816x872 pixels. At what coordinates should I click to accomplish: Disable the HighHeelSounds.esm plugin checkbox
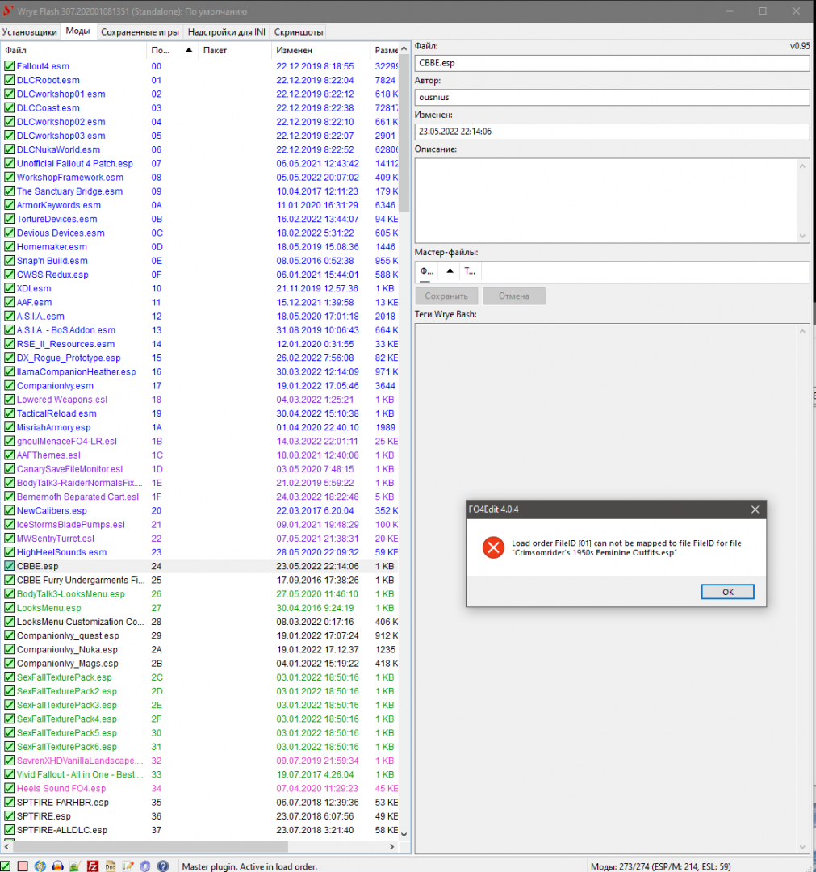[x=10, y=552]
